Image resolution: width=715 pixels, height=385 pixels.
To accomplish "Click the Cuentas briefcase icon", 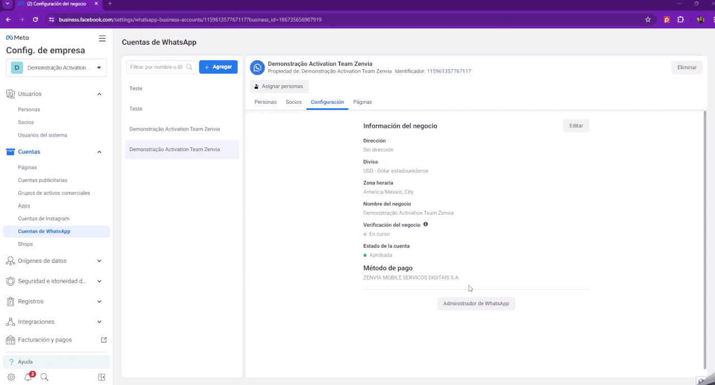I will (x=10, y=152).
